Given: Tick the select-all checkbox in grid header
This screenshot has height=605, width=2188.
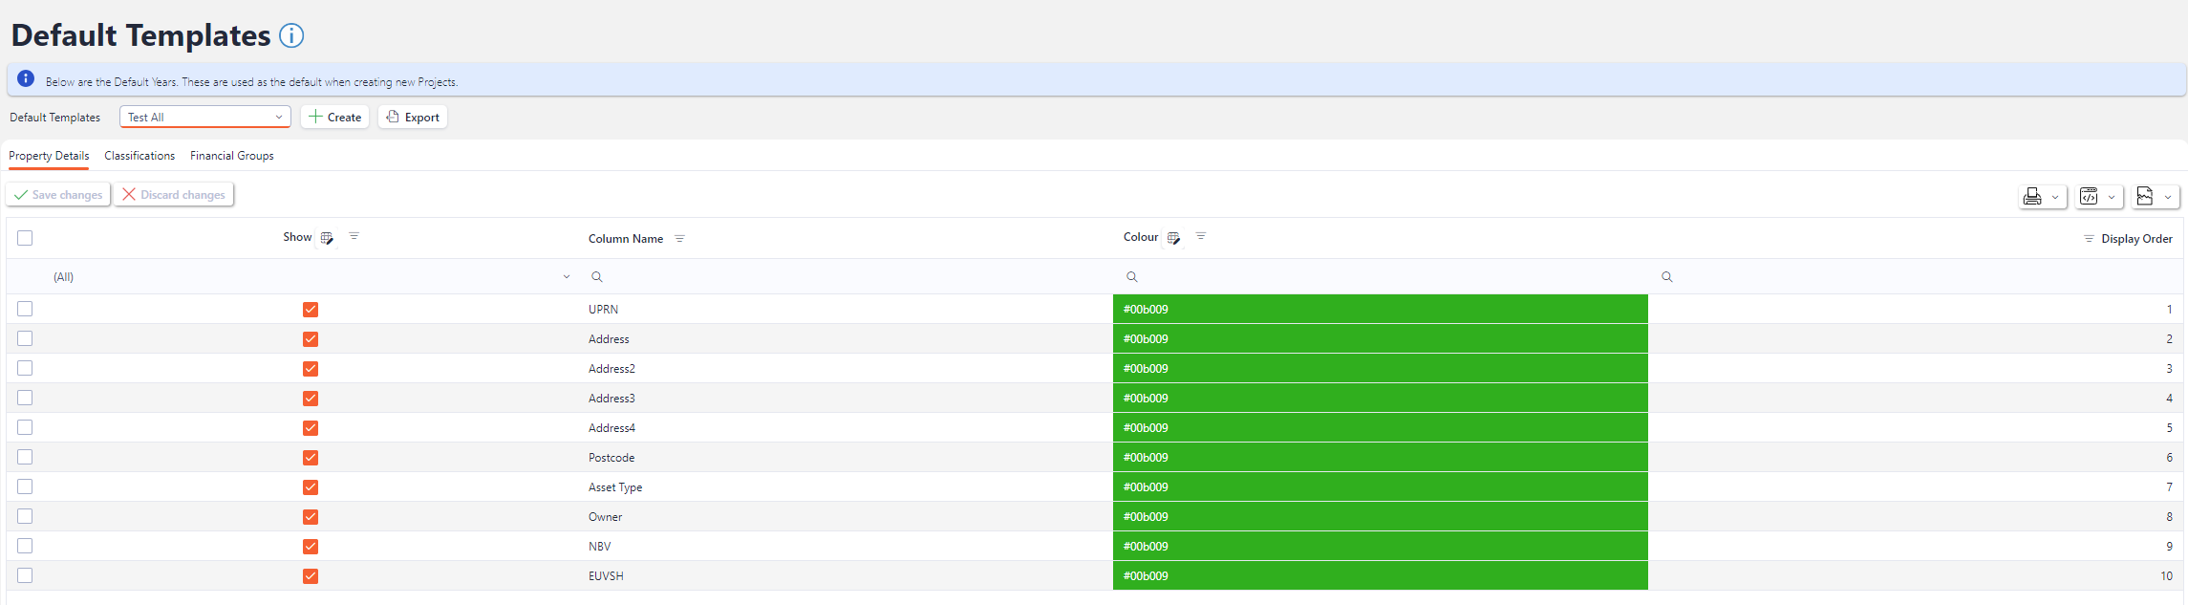Looking at the screenshot, I should pos(25,238).
